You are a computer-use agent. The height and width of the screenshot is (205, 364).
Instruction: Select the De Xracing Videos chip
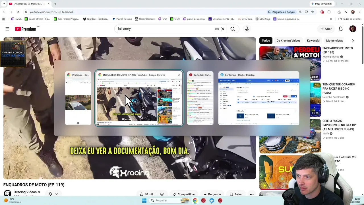(x=288, y=40)
